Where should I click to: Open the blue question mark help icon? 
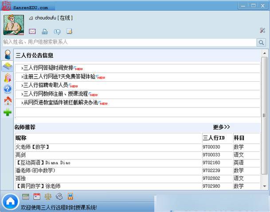(8, 89)
